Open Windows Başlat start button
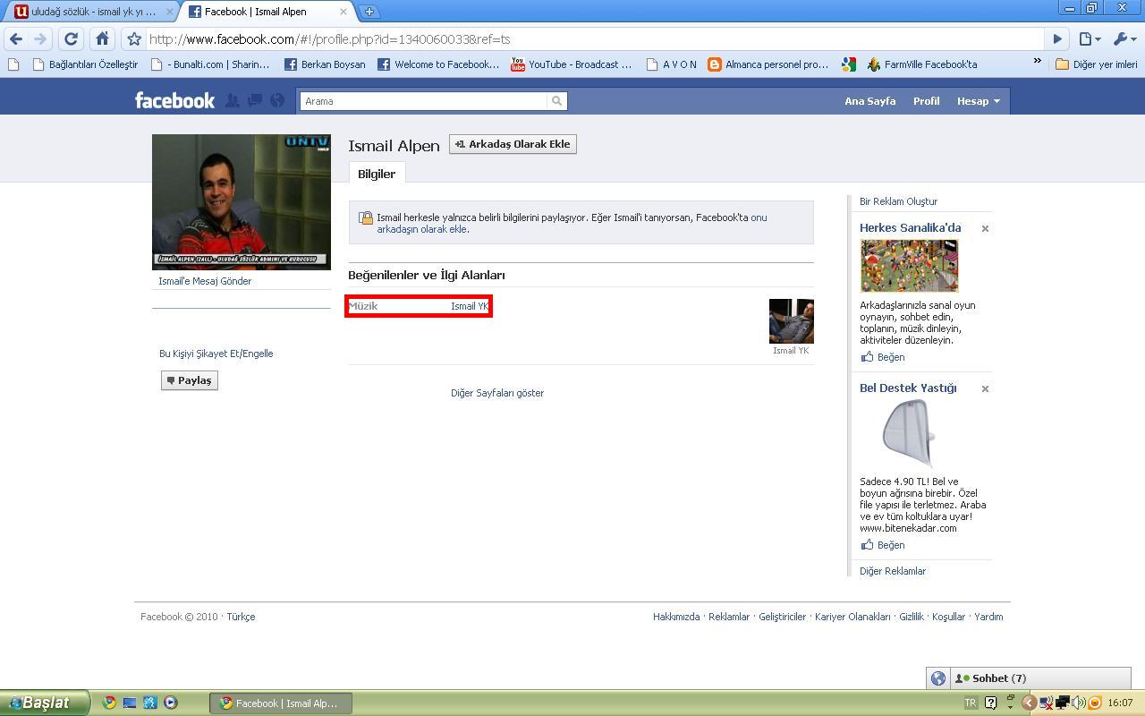 point(45,703)
